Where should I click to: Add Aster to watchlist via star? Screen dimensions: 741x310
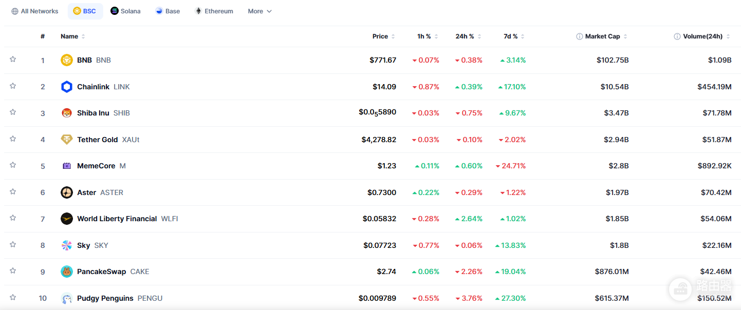click(13, 191)
